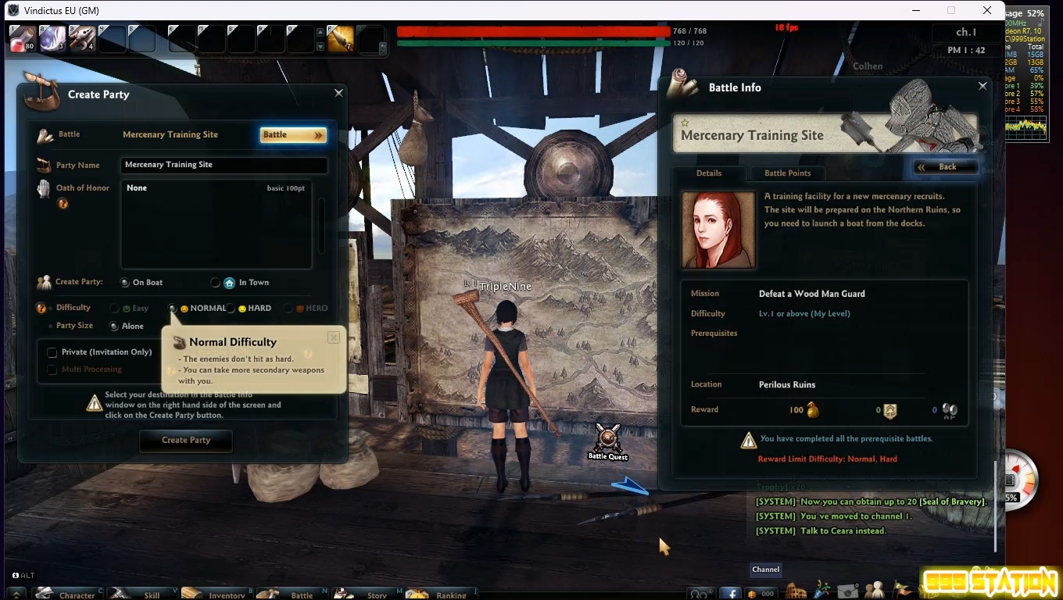Click the favorite star above Mercenary Training Site

685,123
